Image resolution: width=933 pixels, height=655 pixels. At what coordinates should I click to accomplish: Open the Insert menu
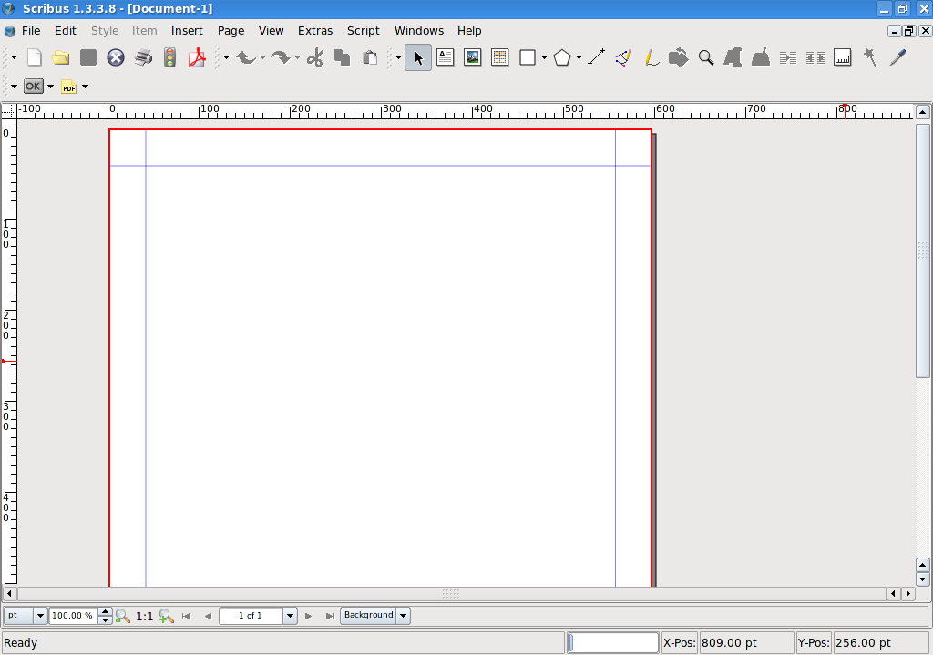[x=187, y=30]
